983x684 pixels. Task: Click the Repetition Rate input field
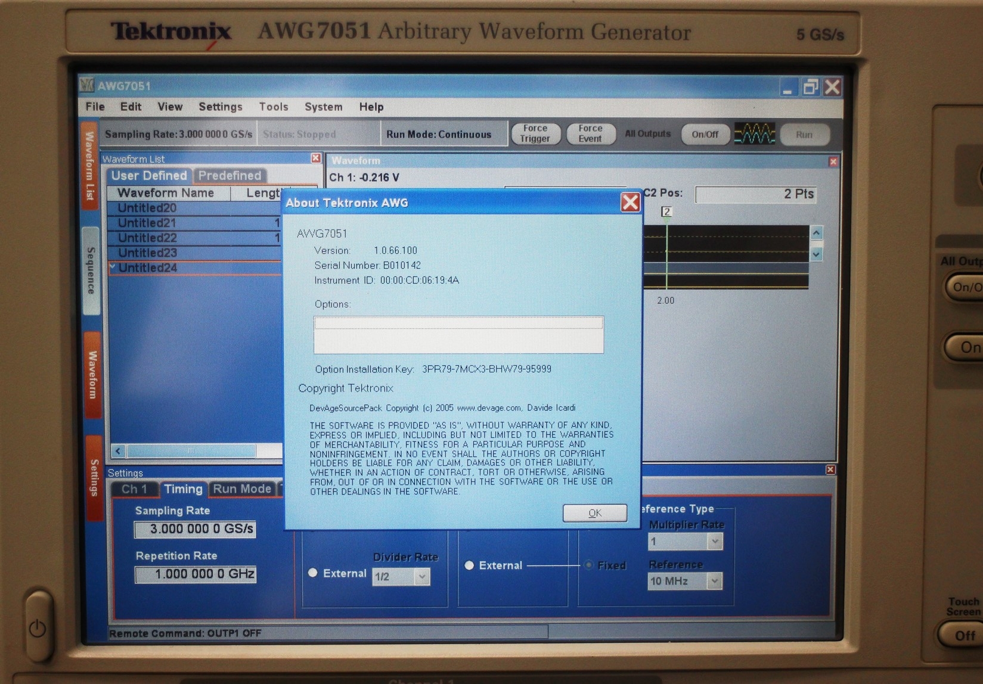point(196,574)
